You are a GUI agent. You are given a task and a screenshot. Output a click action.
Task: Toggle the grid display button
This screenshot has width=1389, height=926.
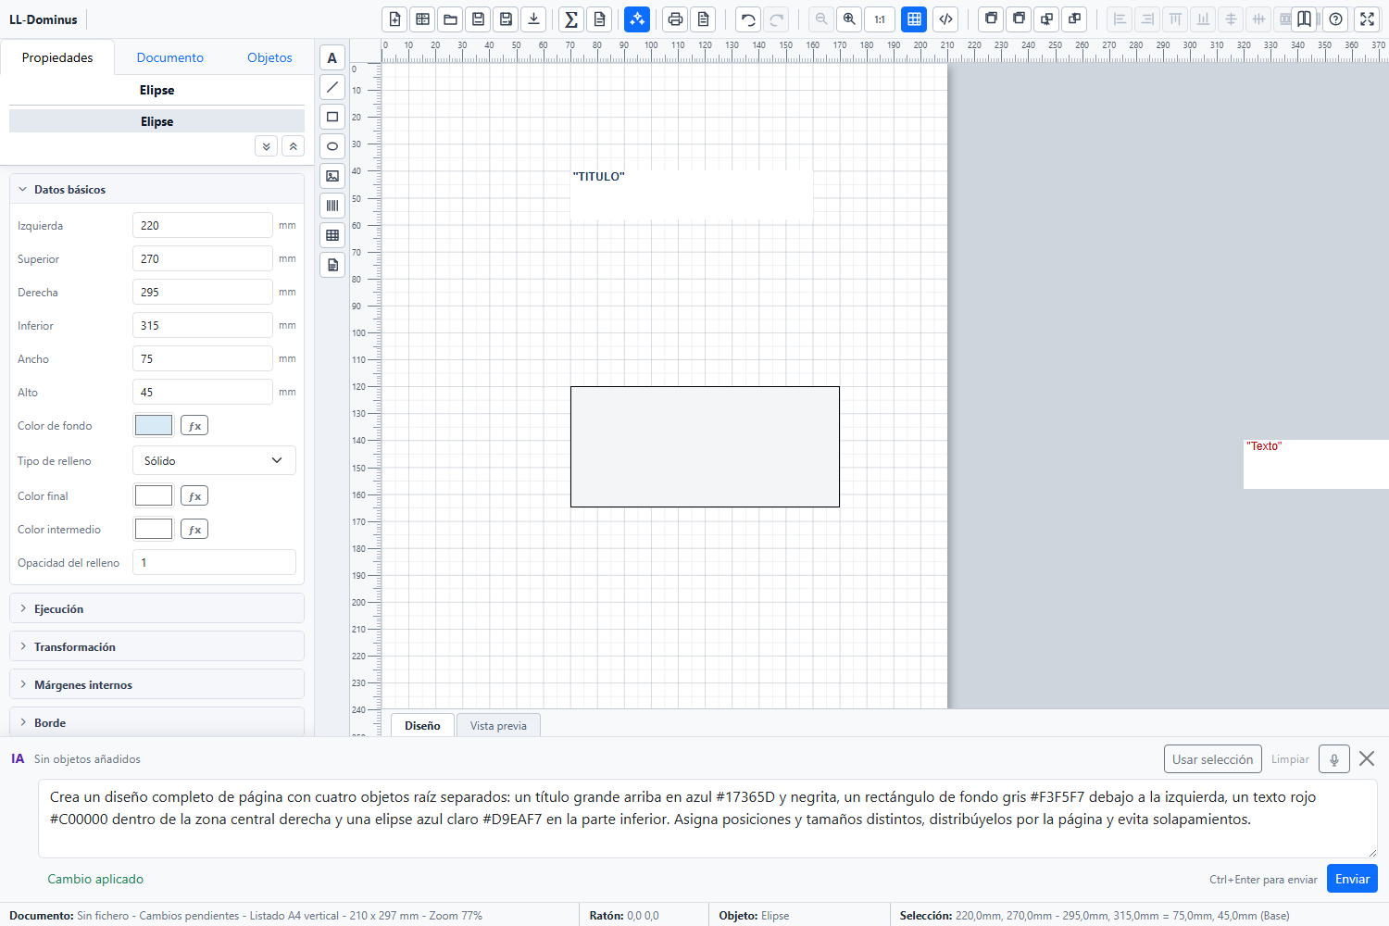click(x=914, y=19)
